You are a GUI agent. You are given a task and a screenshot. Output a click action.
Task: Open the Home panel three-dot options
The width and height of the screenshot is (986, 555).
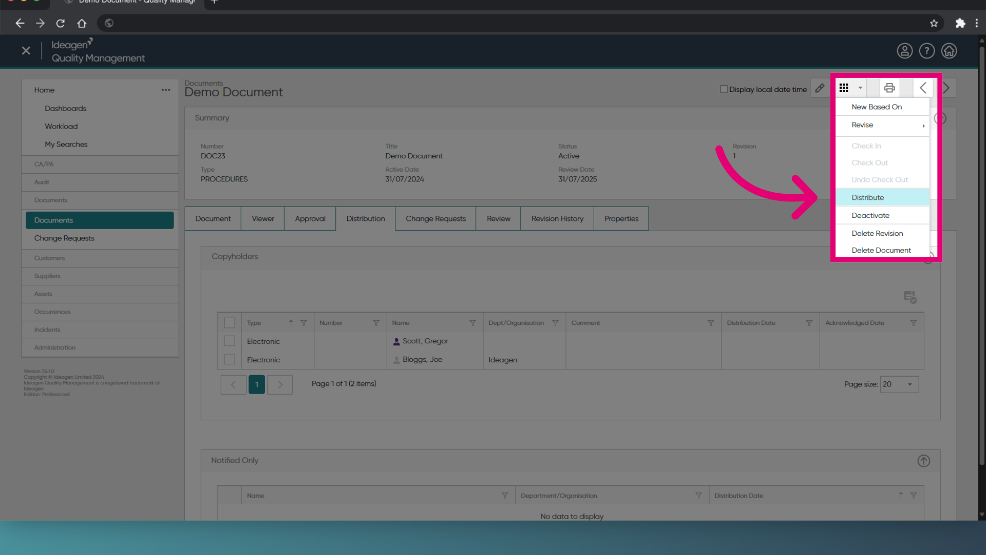pos(166,90)
